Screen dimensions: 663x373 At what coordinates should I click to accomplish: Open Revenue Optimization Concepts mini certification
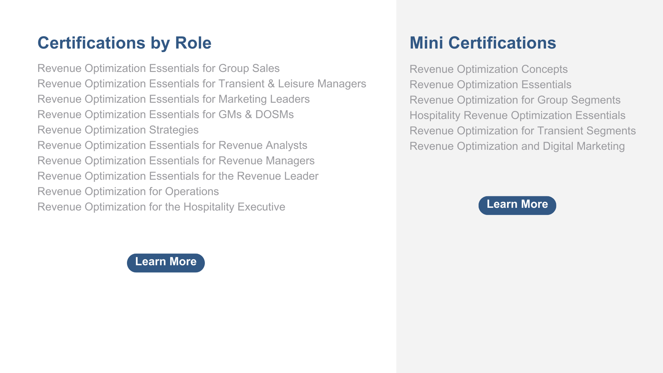point(489,69)
